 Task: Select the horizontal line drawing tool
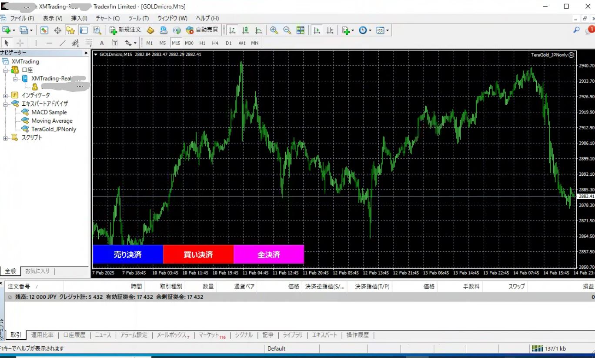coord(49,43)
